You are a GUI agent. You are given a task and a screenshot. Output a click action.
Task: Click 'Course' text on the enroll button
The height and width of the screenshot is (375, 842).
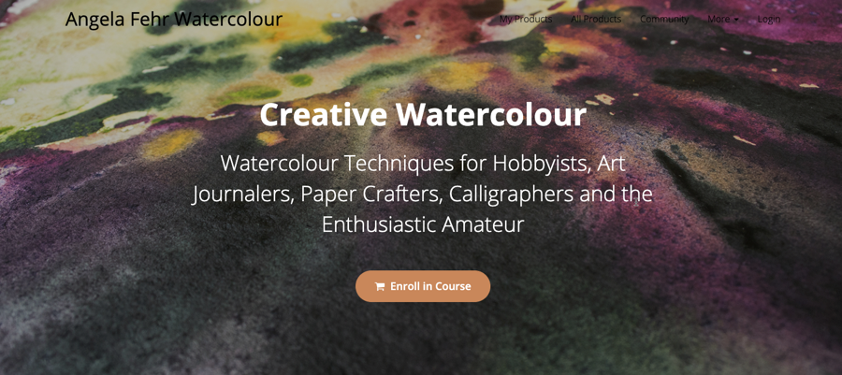453,286
